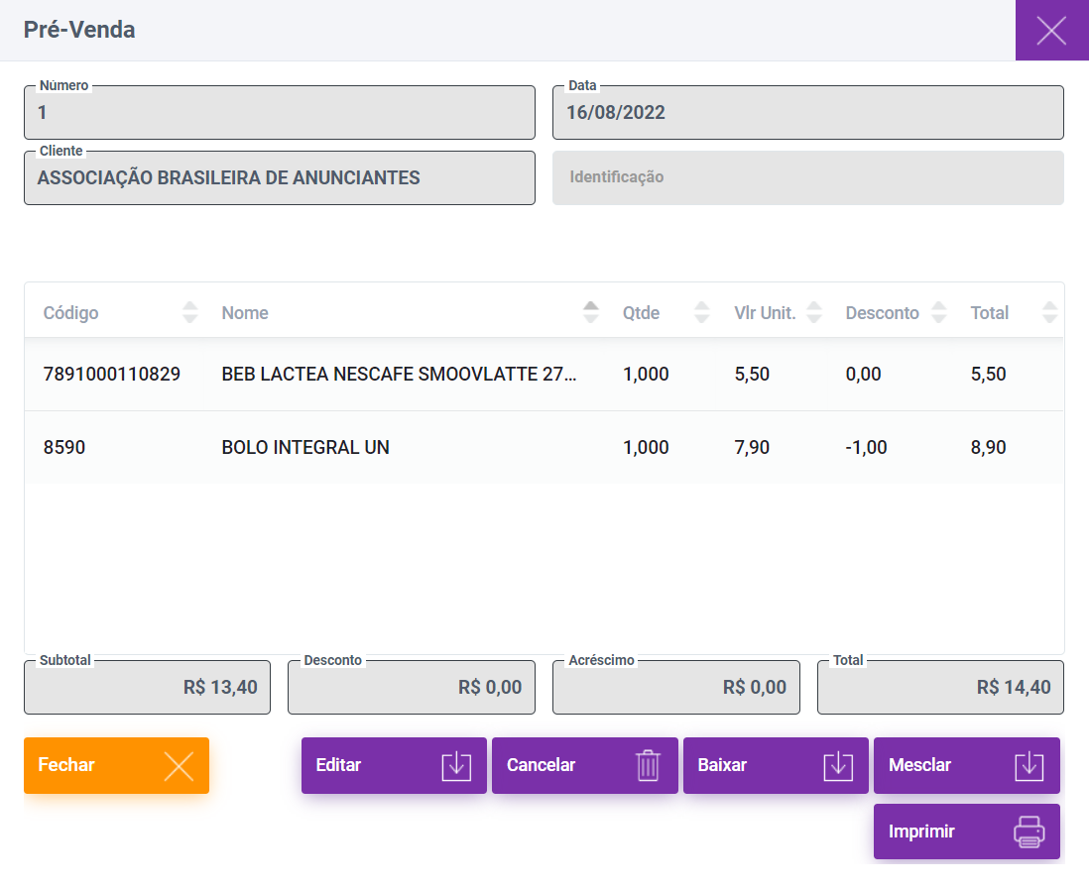Click the Cliente field

pyautogui.click(x=279, y=178)
